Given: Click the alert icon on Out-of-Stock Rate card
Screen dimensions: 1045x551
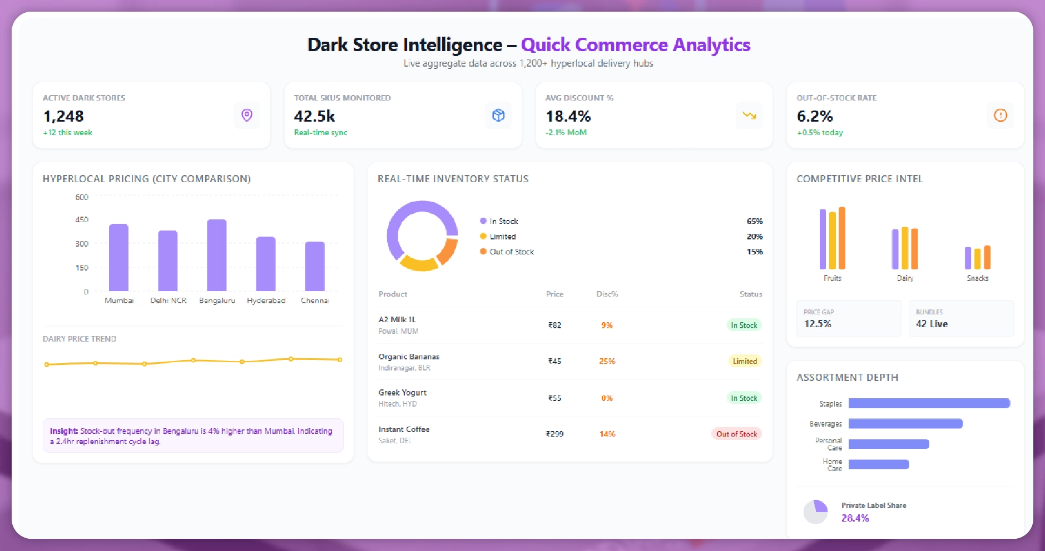Looking at the screenshot, I should [x=1001, y=115].
